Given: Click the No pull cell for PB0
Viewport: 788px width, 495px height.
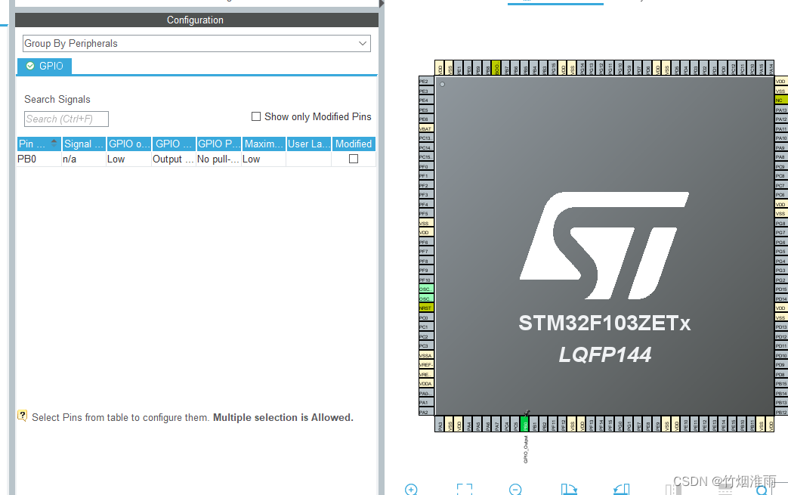Looking at the screenshot, I should pyautogui.click(x=218, y=159).
